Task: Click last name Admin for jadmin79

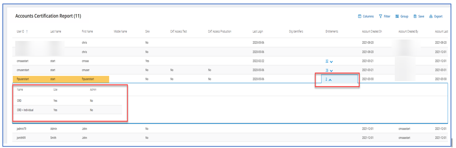Action: [54, 128]
